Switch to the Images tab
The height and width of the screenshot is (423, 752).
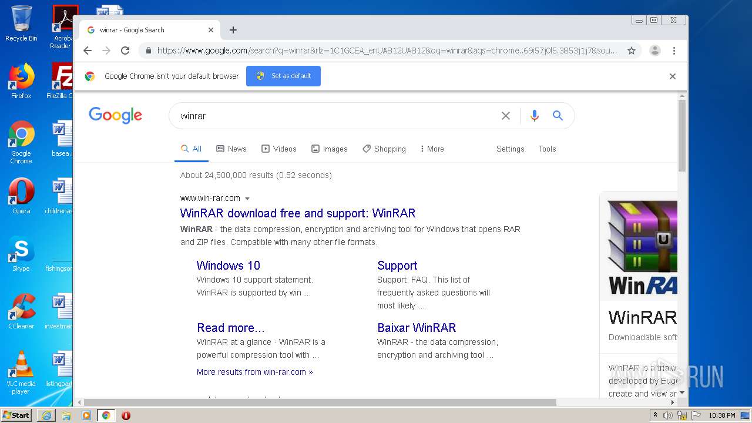tap(330, 149)
